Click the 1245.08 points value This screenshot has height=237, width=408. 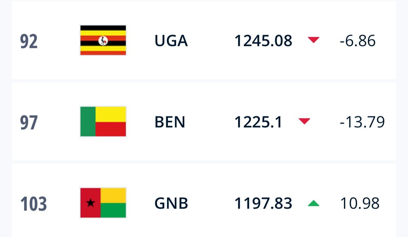[x=263, y=41]
